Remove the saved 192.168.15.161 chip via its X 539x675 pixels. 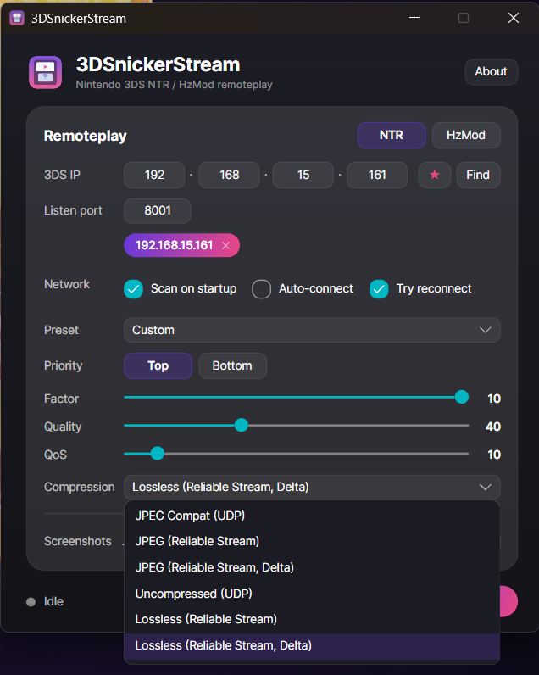click(225, 245)
